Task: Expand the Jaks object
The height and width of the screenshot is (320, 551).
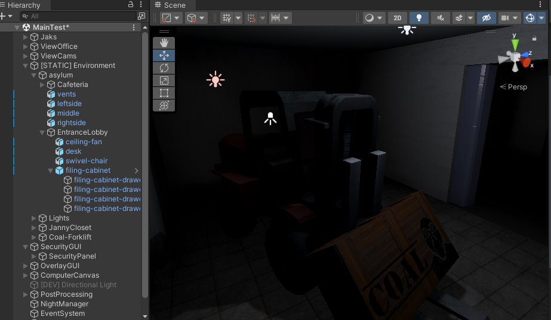Action: pos(25,37)
